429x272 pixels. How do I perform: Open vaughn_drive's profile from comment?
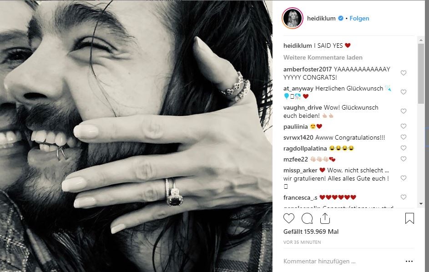click(303, 107)
